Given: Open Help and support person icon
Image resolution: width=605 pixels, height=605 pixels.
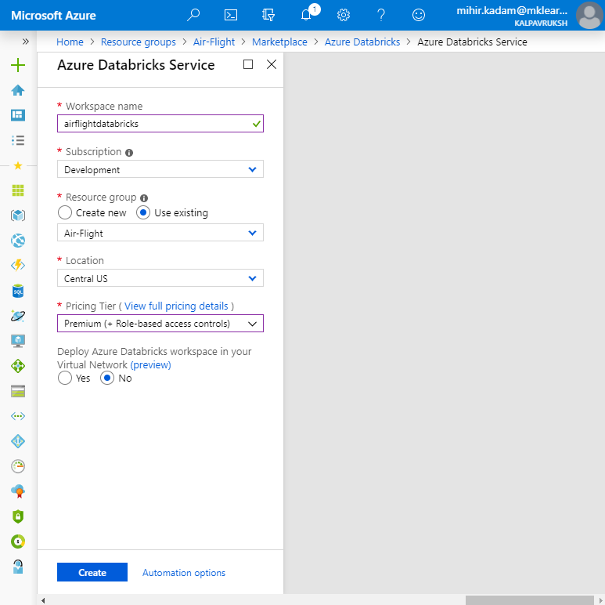Looking at the screenshot, I should tap(18, 567).
